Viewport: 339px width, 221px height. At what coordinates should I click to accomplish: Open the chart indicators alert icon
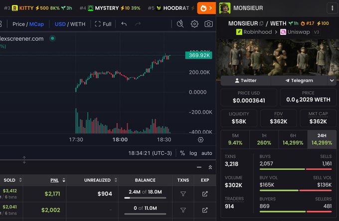[x=180, y=24]
